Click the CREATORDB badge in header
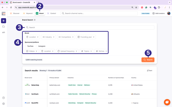The height and width of the screenshot is (107, 172). tap(146, 14)
